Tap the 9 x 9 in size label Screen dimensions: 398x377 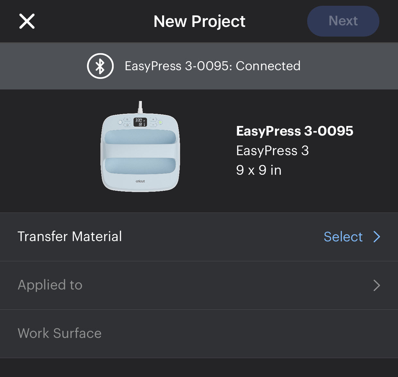[259, 170]
